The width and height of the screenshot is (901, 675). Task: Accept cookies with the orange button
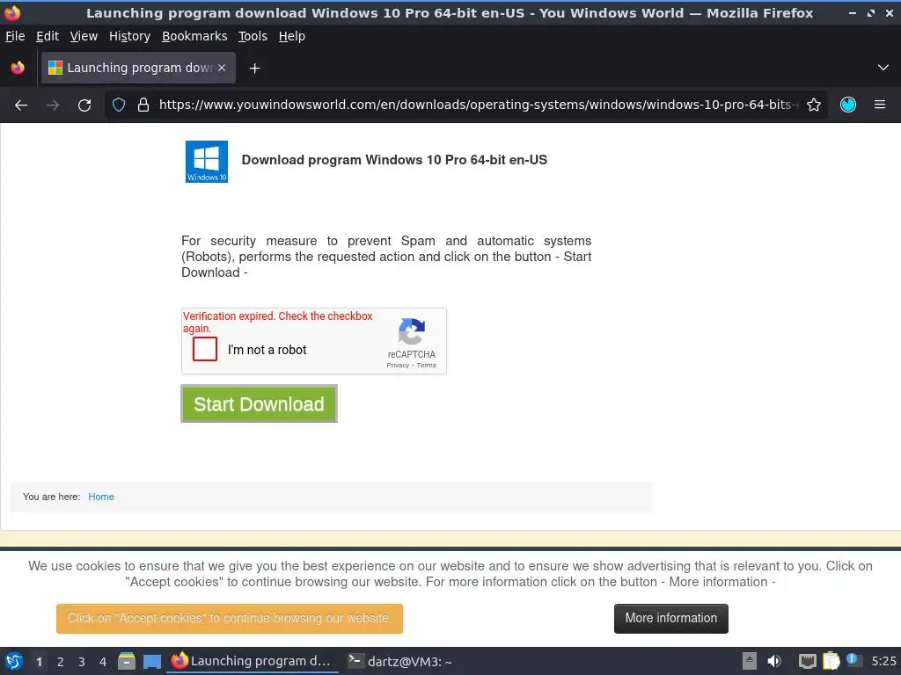click(230, 619)
